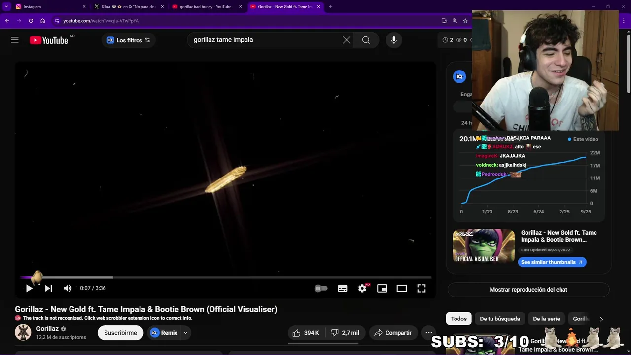Skip to the next video
631x355 pixels.
48,288
